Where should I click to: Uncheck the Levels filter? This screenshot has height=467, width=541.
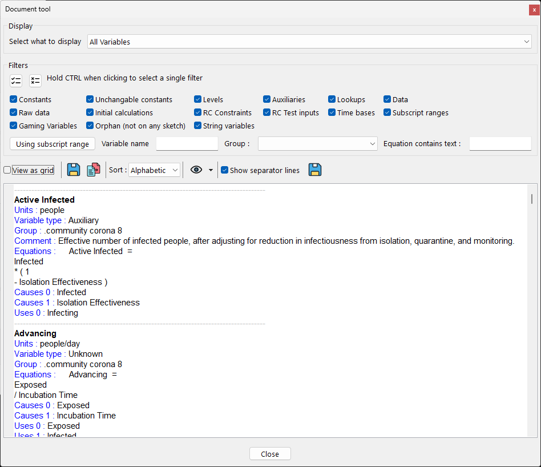(197, 99)
